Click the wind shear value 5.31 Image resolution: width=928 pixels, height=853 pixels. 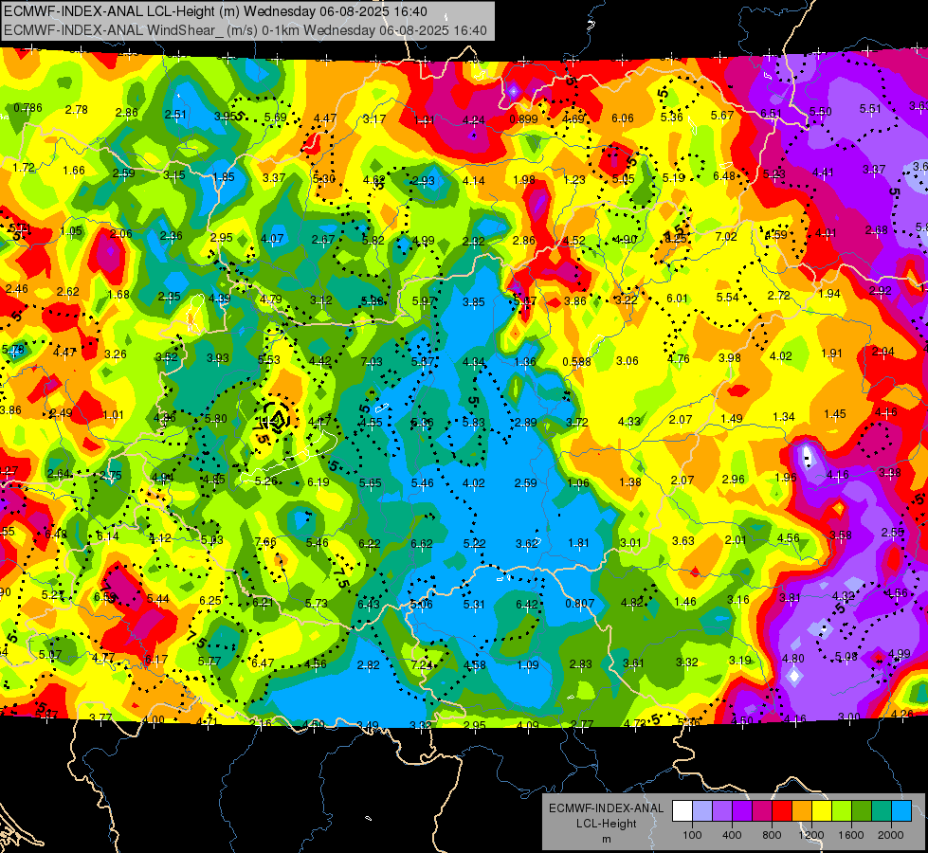(x=475, y=604)
